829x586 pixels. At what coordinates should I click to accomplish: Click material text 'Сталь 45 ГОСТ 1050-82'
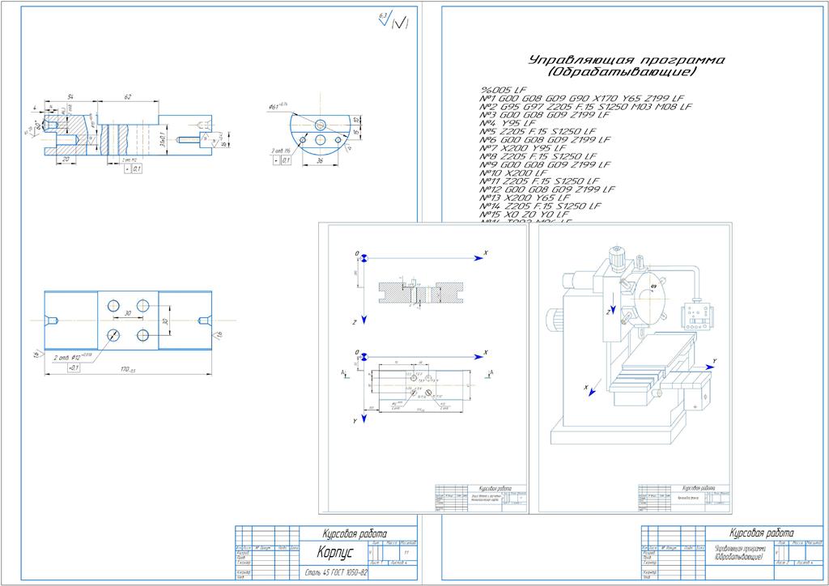click(x=336, y=573)
